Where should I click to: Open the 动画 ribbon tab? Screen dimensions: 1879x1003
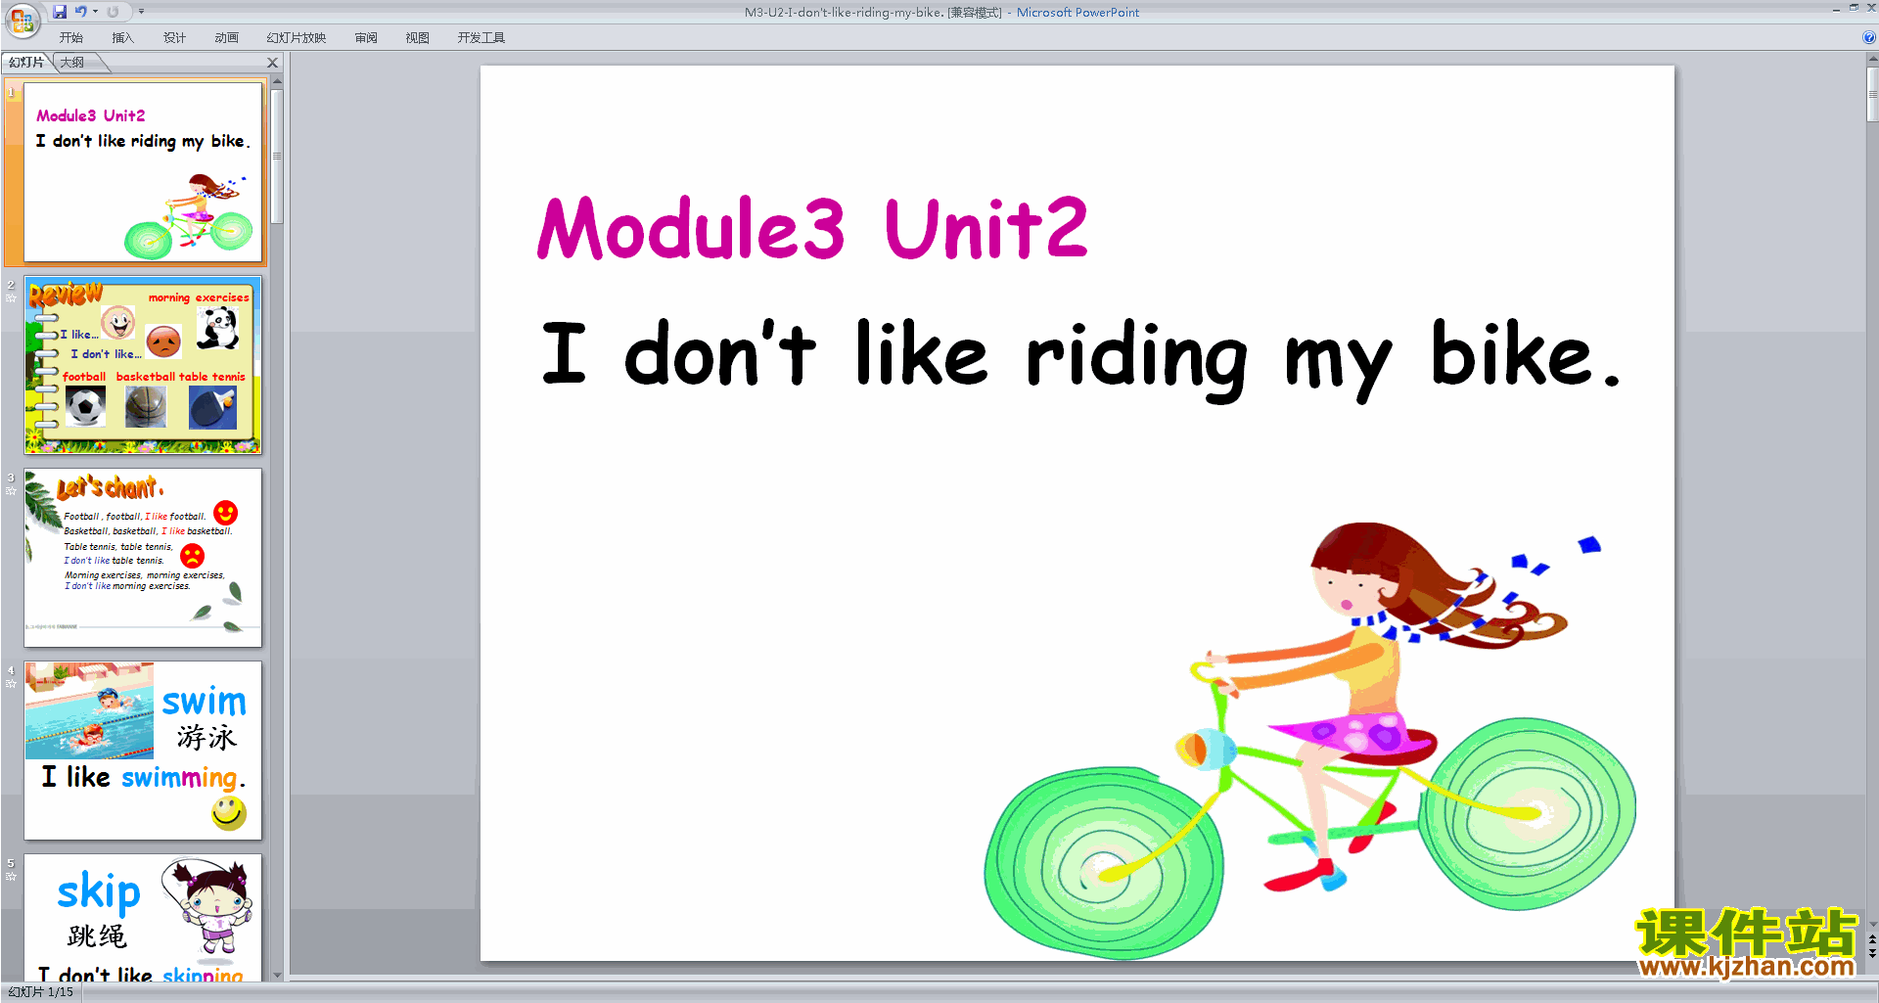coord(227,38)
